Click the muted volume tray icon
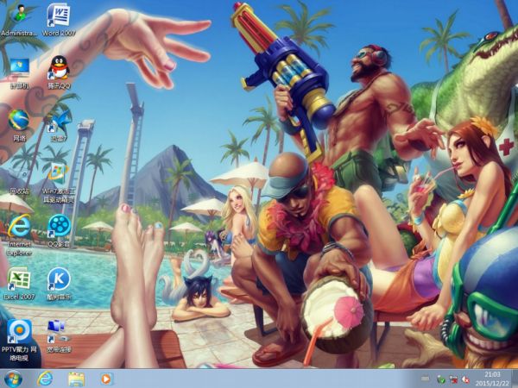Image resolution: width=518 pixels, height=388 pixels. (466, 379)
